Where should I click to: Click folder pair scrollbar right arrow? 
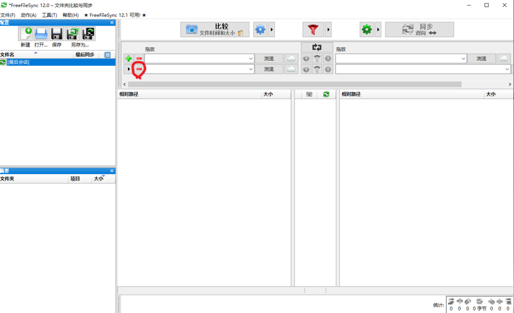(x=510, y=84)
